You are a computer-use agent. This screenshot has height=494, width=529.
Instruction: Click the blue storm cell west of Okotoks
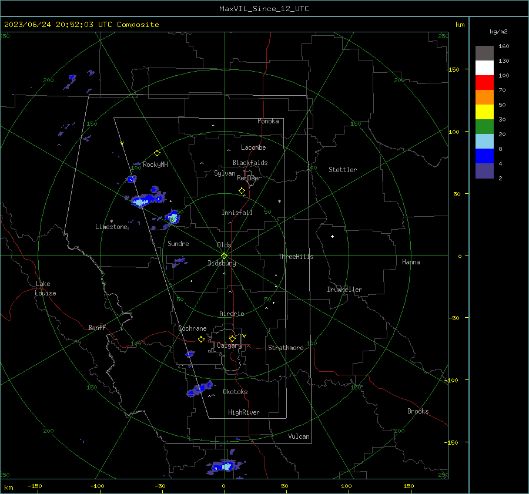tap(200, 389)
